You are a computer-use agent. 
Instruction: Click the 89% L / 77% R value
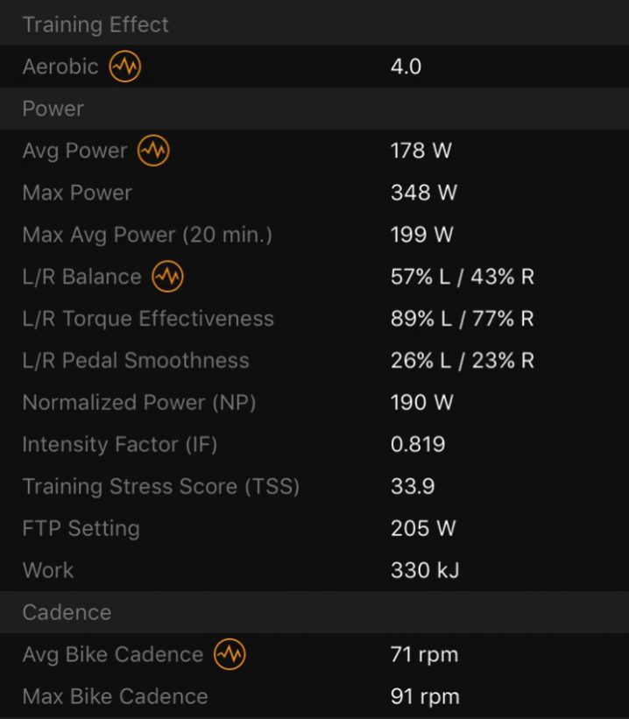click(x=463, y=319)
